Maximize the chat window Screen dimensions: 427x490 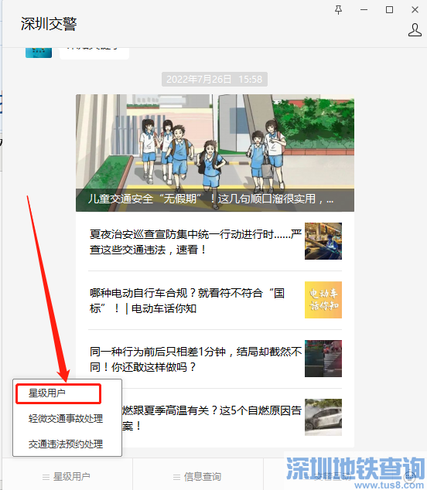(x=389, y=10)
